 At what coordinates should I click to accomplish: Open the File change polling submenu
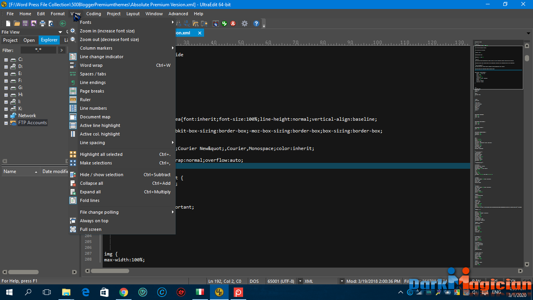click(x=122, y=212)
